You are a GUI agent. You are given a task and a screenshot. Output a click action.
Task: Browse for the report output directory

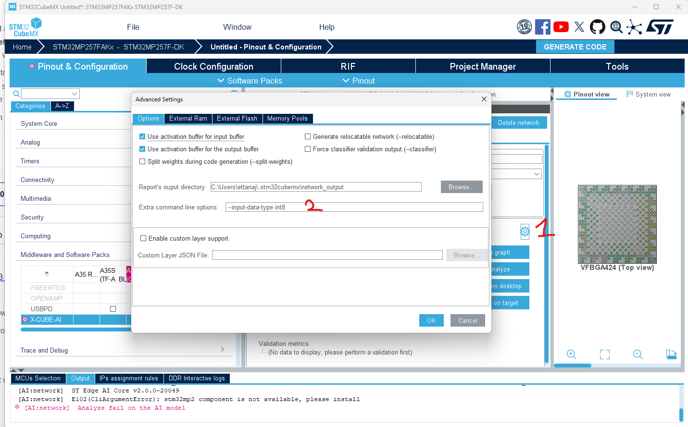(x=461, y=187)
